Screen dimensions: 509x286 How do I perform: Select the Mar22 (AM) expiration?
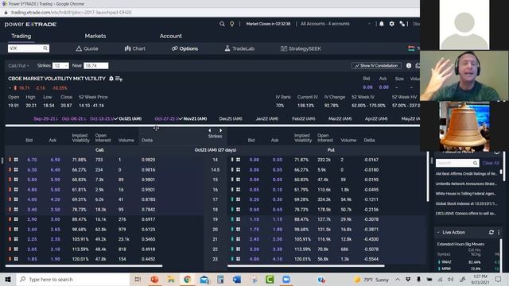340,118
